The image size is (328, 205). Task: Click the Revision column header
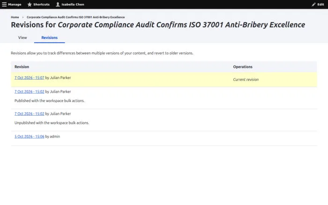(x=22, y=66)
